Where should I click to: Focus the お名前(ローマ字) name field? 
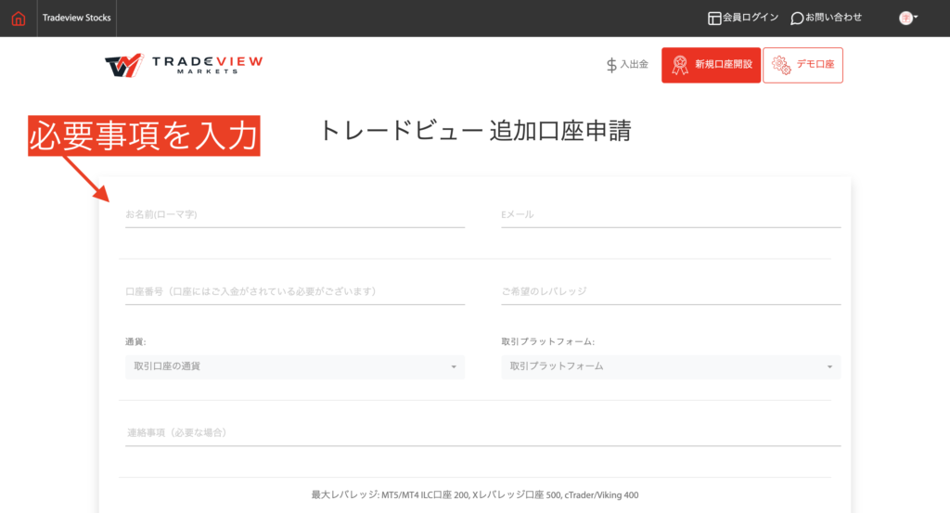click(295, 215)
